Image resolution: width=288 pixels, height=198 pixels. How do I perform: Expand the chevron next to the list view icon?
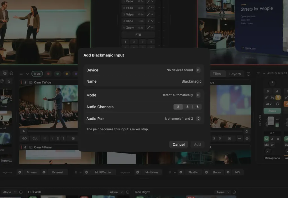tap(27, 74)
